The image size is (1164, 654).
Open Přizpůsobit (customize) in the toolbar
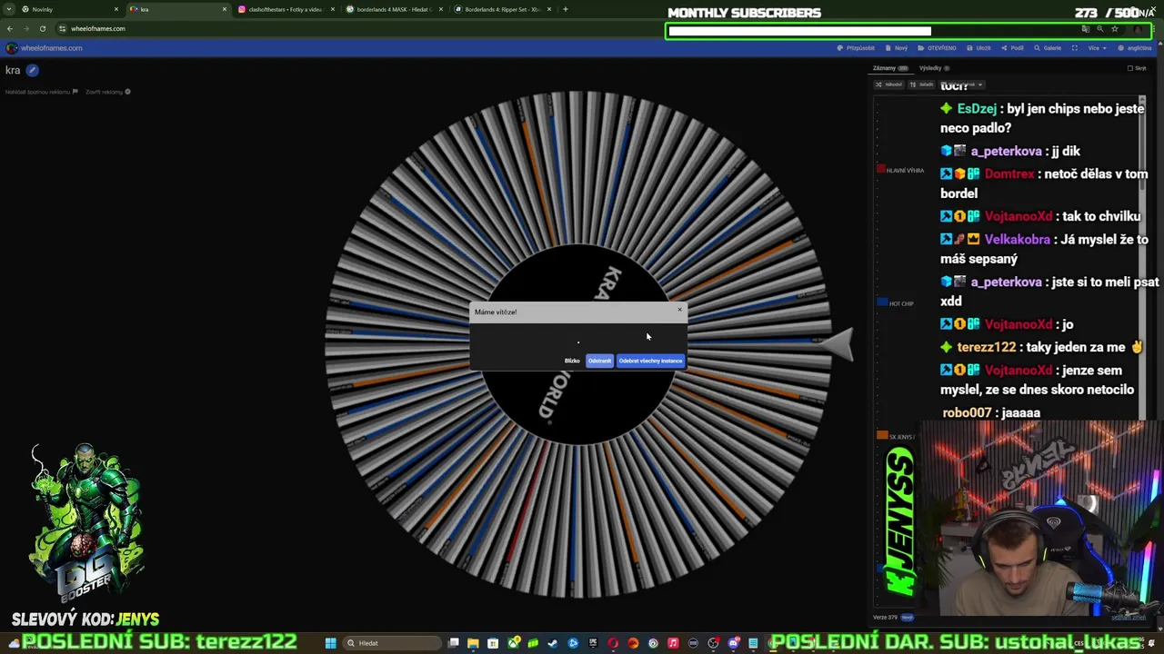click(x=856, y=48)
